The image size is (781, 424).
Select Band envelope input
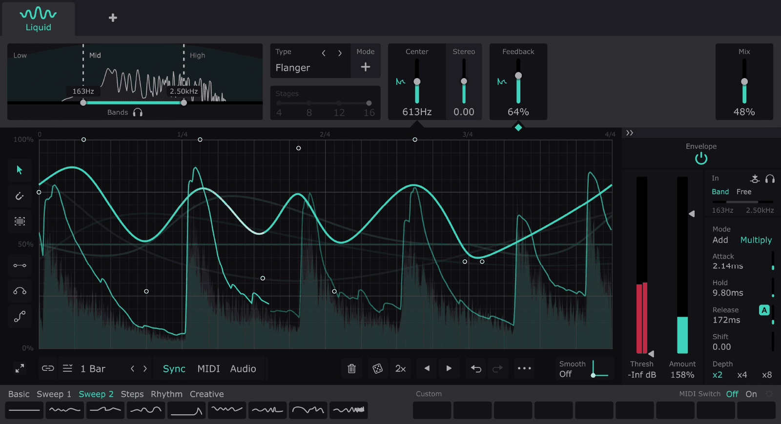point(720,192)
